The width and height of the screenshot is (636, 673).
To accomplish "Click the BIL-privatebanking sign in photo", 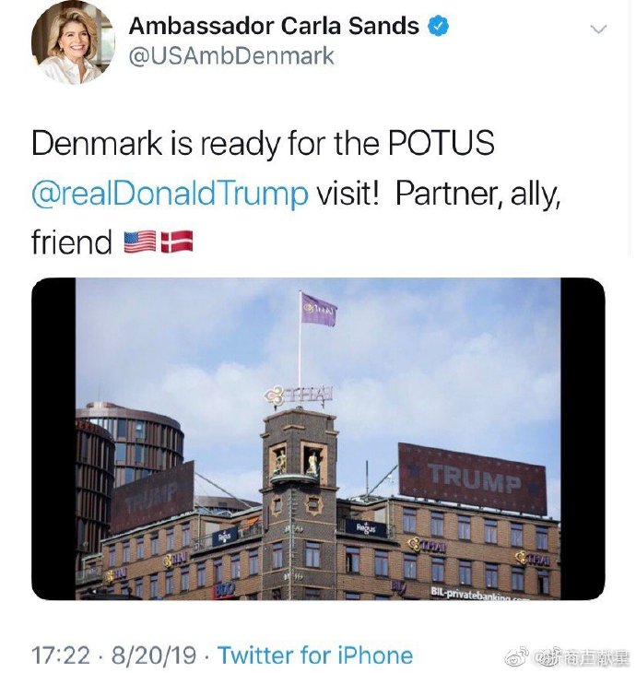I will 479,594.
